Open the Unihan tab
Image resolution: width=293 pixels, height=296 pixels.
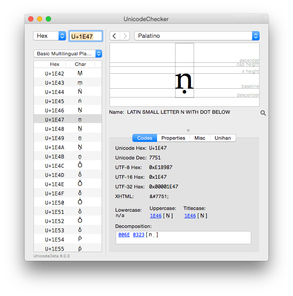pyautogui.click(x=223, y=138)
